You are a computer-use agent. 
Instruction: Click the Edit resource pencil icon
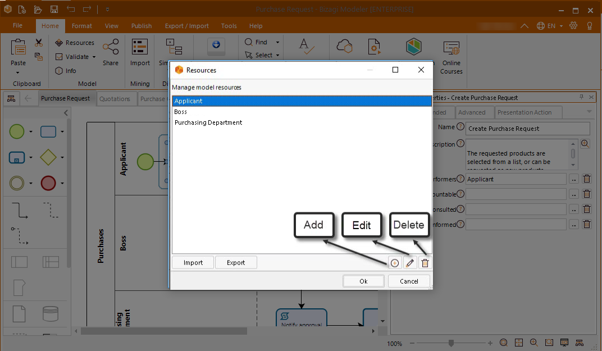point(410,263)
